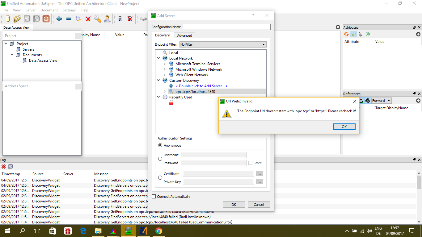
Task: Select the Username/Password radio button
Action: pos(160,159)
